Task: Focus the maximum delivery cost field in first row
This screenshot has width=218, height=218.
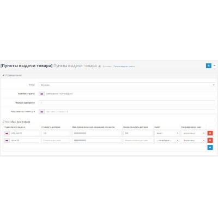Action: tap(138, 134)
